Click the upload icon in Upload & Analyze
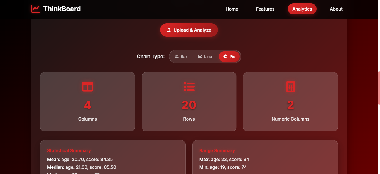 [x=169, y=30]
